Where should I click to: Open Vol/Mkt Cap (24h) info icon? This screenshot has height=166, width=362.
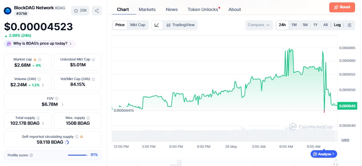coord(93,79)
